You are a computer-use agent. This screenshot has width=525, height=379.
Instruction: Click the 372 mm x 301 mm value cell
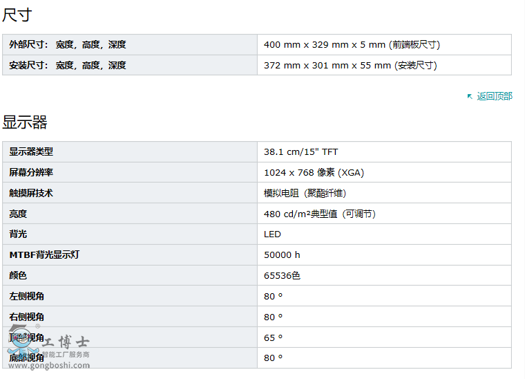(350, 66)
